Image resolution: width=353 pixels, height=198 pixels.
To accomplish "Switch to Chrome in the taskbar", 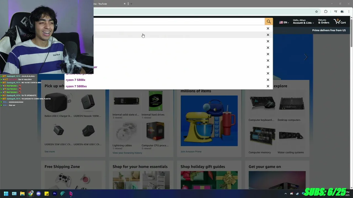I will 30,194.
